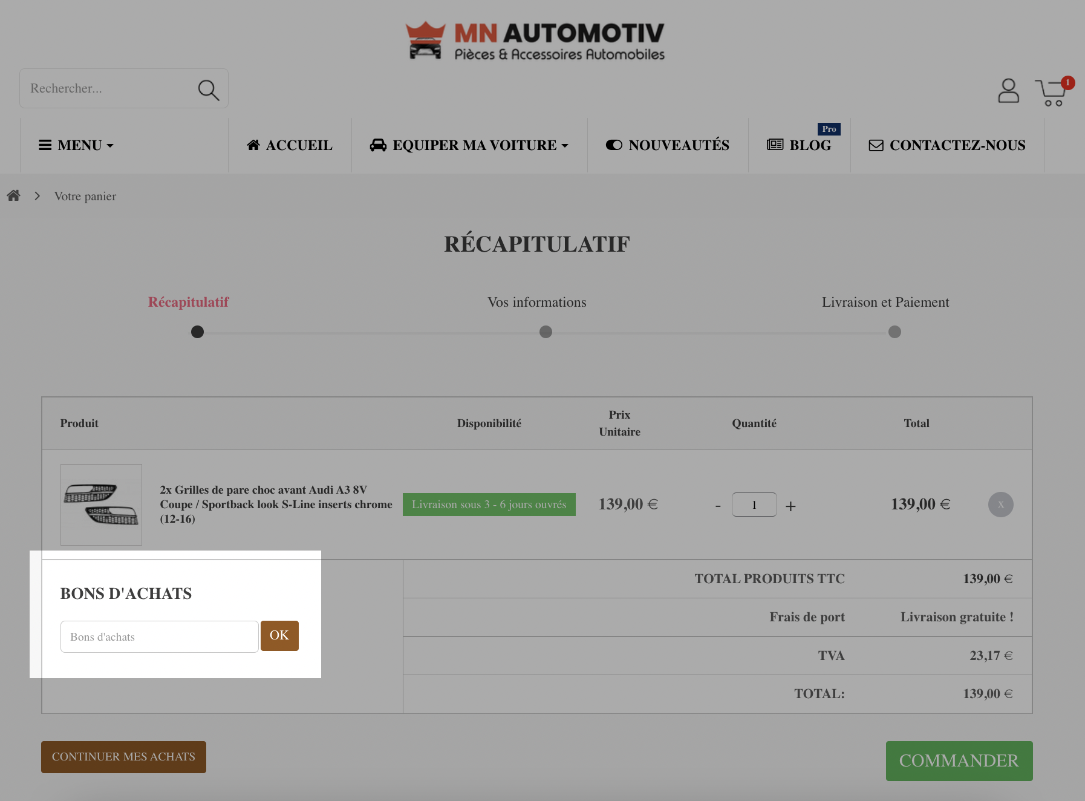The height and width of the screenshot is (801, 1085).
Task: Open the shopping cart icon
Action: click(x=1051, y=93)
